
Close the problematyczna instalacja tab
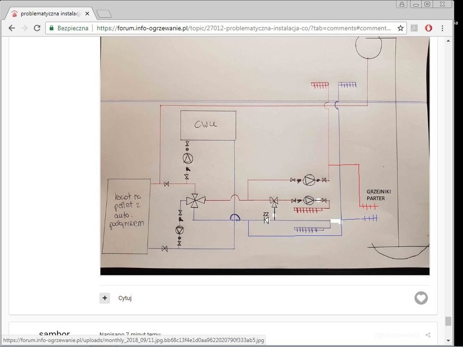pyautogui.click(x=87, y=13)
